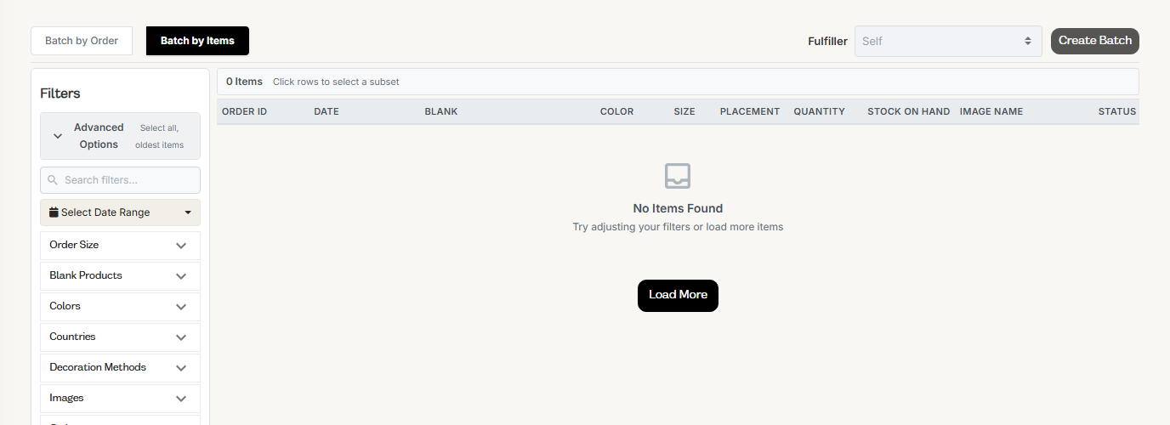Click the STOCK ON HAND column header
This screenshot has width=1170, height=425.
coord(909,111)
